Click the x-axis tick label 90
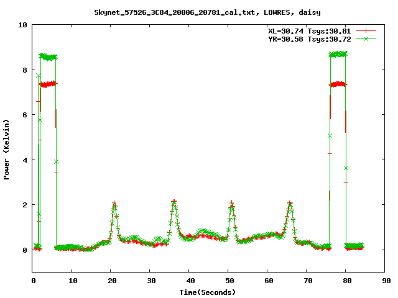Screen dimensions: 398x298 [x=386, y=281]
